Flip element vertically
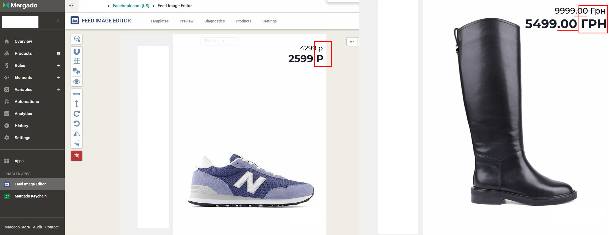The width and height of the screenshot is (609, 235). coord(77,143)
